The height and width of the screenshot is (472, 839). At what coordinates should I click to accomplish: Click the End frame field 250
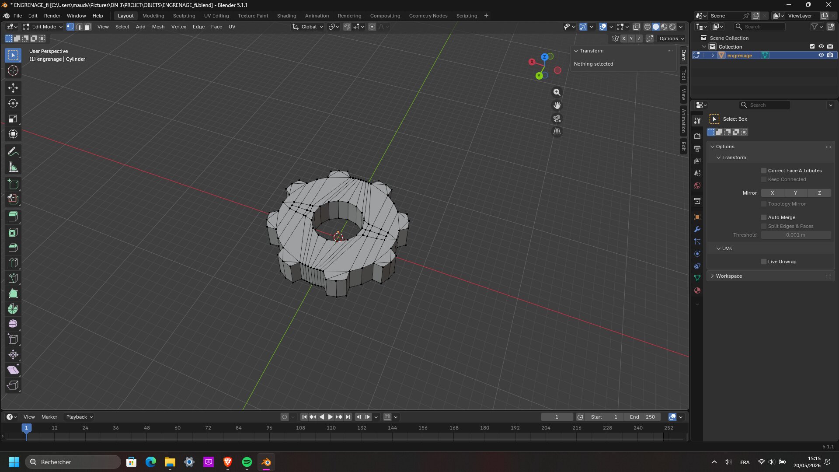[x=642, y=417]
